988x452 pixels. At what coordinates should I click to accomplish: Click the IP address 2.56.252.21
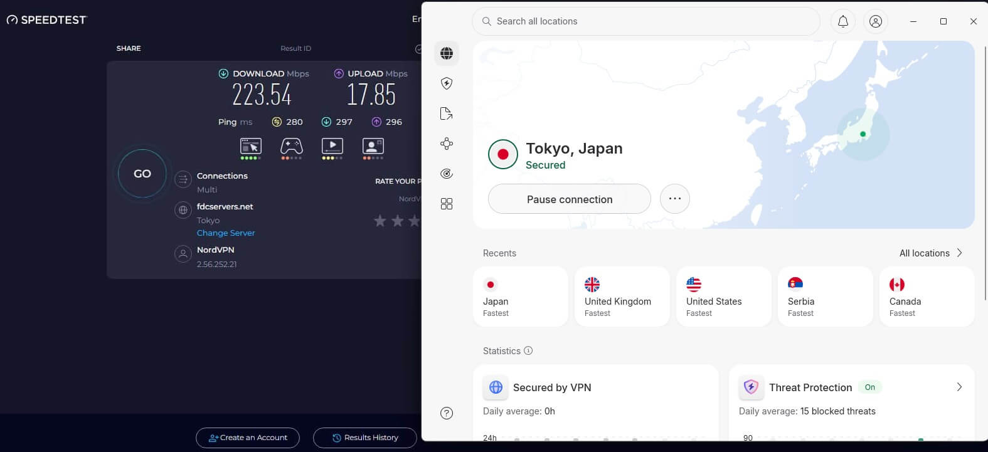click(x=217, y=264)
